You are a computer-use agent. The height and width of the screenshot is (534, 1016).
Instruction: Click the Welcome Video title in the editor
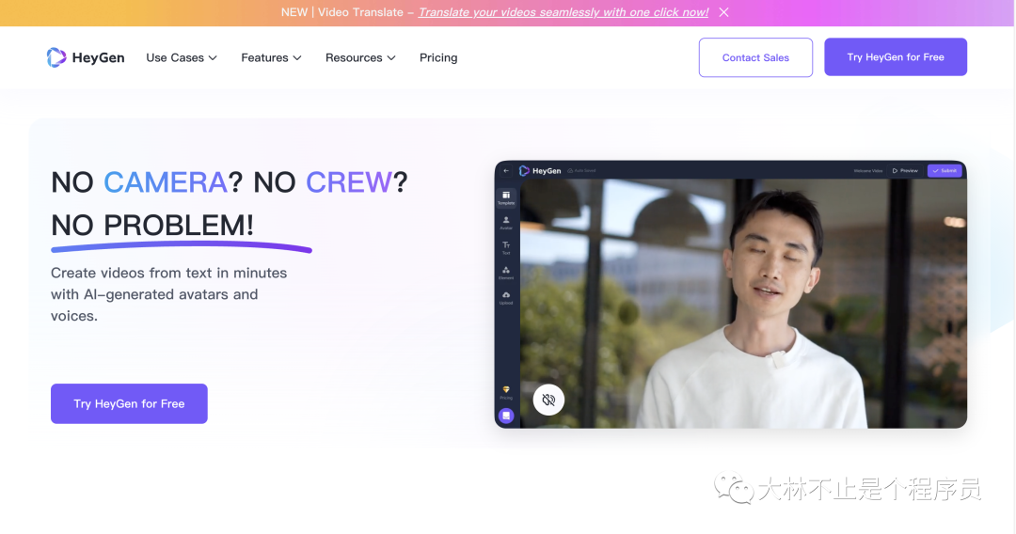pos(868,171)
